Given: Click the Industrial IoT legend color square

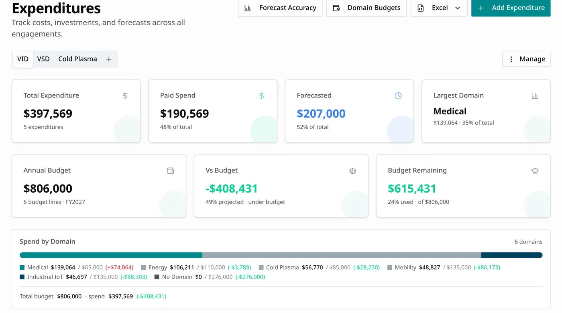Looking at the screenshot, I should click(22, 277).
